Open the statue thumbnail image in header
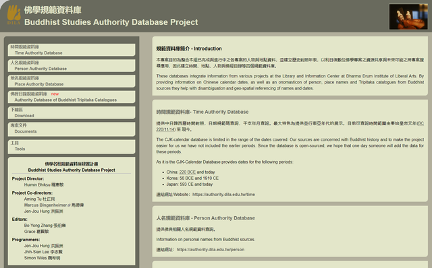Viewport: 432px width, 268px height. pyautogui.click(x=408, y=16)
